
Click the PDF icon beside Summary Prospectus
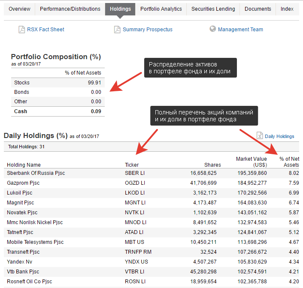[117, 30]
